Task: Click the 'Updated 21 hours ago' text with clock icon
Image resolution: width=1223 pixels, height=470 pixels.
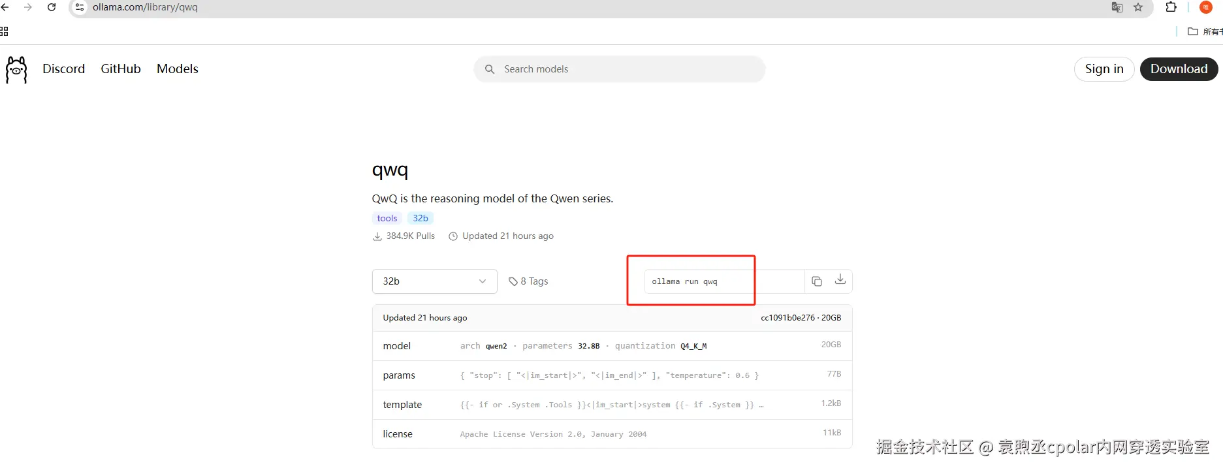Action: pos(501,236)
